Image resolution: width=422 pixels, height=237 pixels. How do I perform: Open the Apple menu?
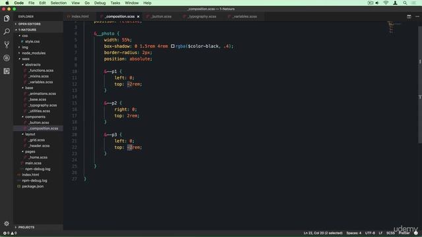(x=7, y=3)
